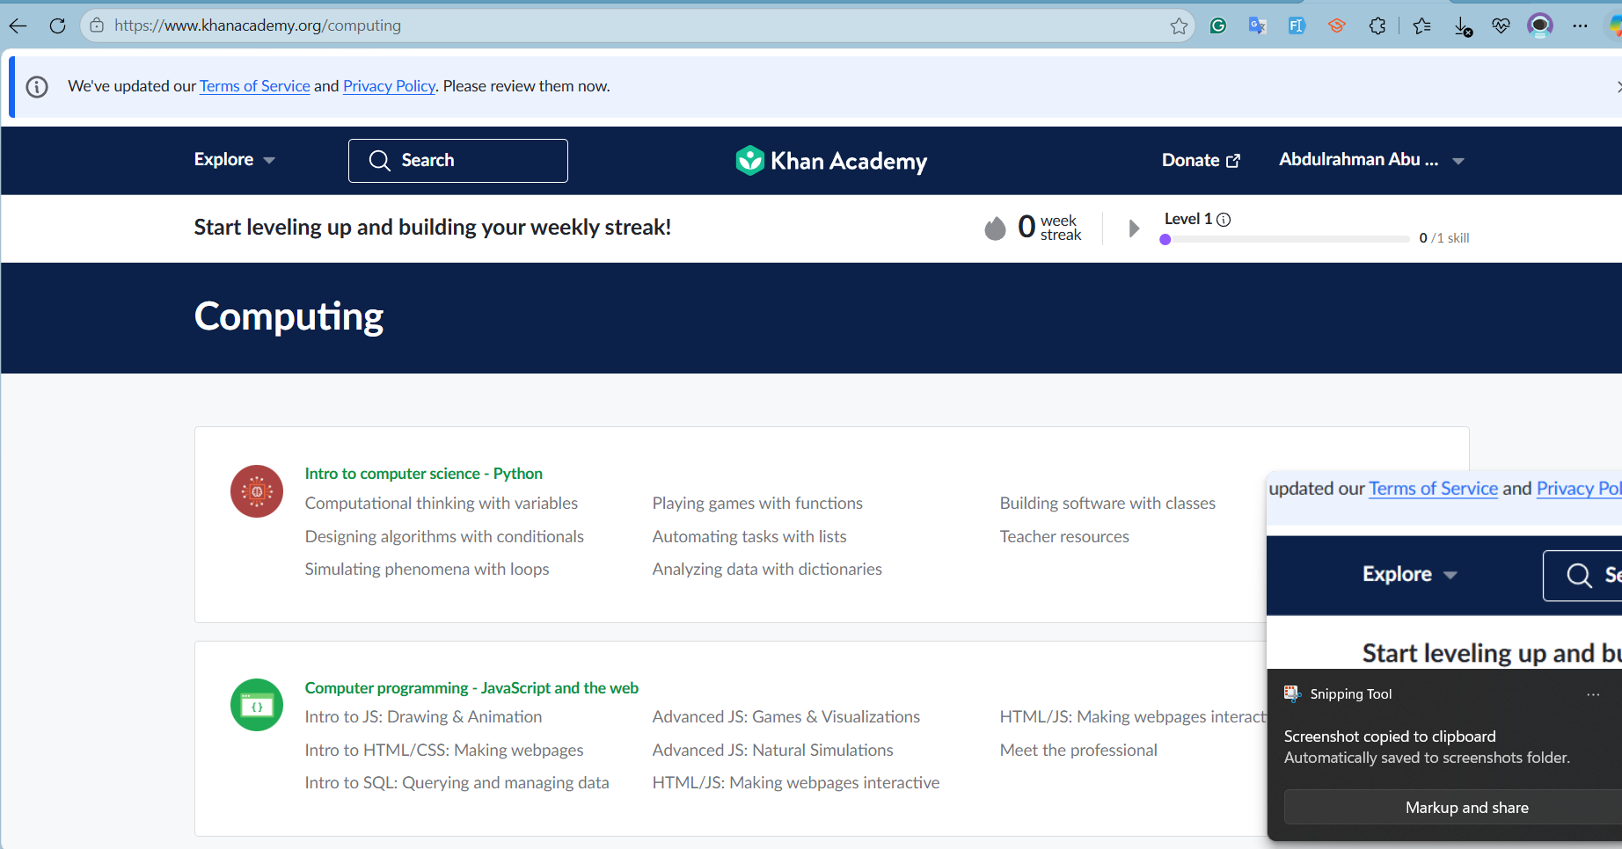This screenshot has width=1622, height=849.
Task: Open Snipping Tool notification options menu
Action: [x=1593, y=694]
